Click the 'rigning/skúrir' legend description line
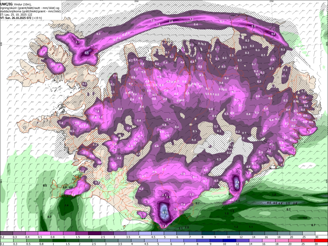The width and height of the screenshot is (328, 246). tap(30, 8)
